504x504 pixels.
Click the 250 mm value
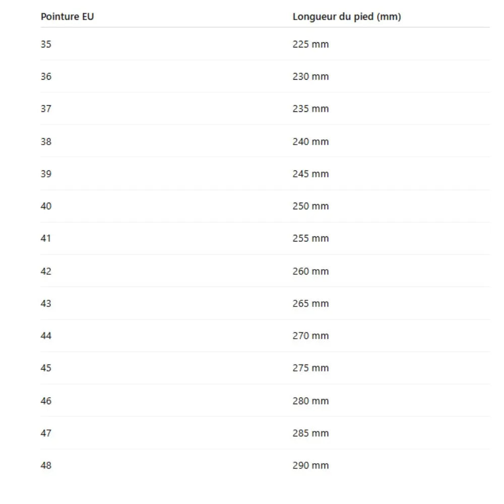(310, 206)
